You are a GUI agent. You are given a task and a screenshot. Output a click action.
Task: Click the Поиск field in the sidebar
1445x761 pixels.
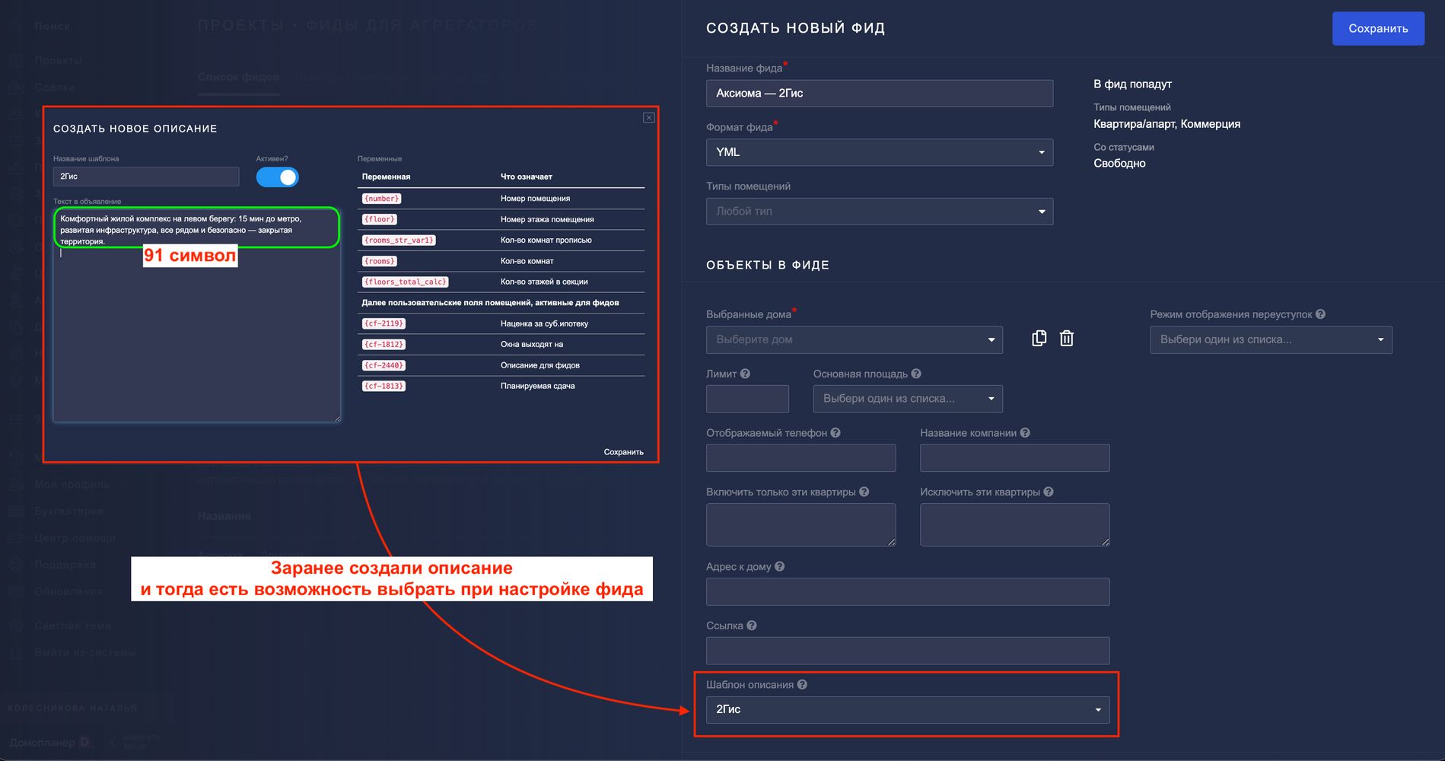point(53,26)
